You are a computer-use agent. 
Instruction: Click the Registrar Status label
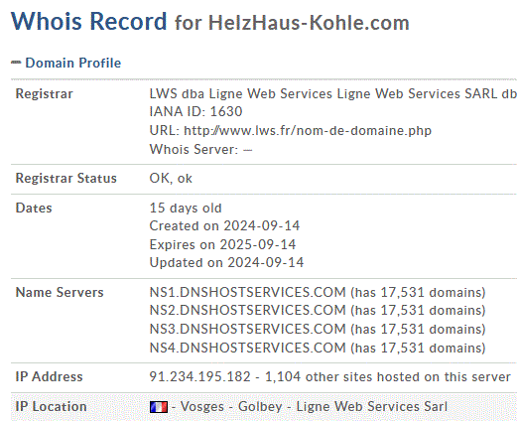[66, 178]
